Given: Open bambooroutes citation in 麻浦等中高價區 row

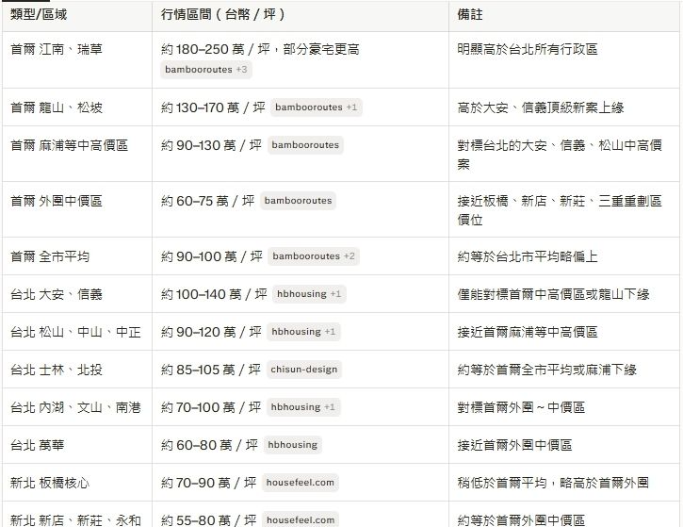Looking at the screenshot, I should (x=305, y=145).
